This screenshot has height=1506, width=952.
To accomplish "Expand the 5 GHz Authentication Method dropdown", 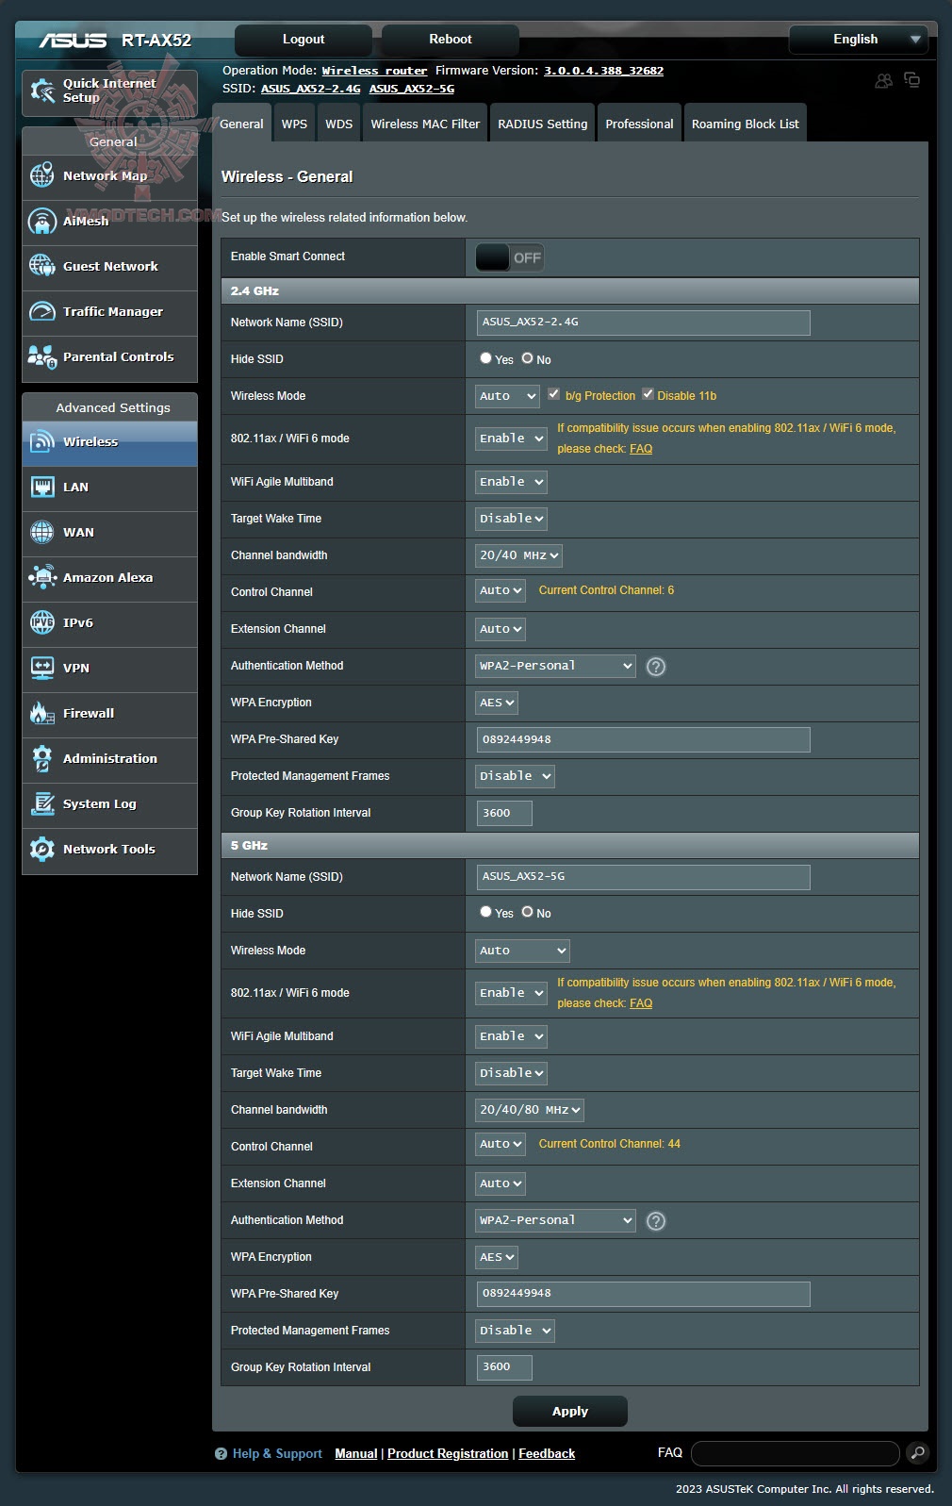I will pos(555,1220).
